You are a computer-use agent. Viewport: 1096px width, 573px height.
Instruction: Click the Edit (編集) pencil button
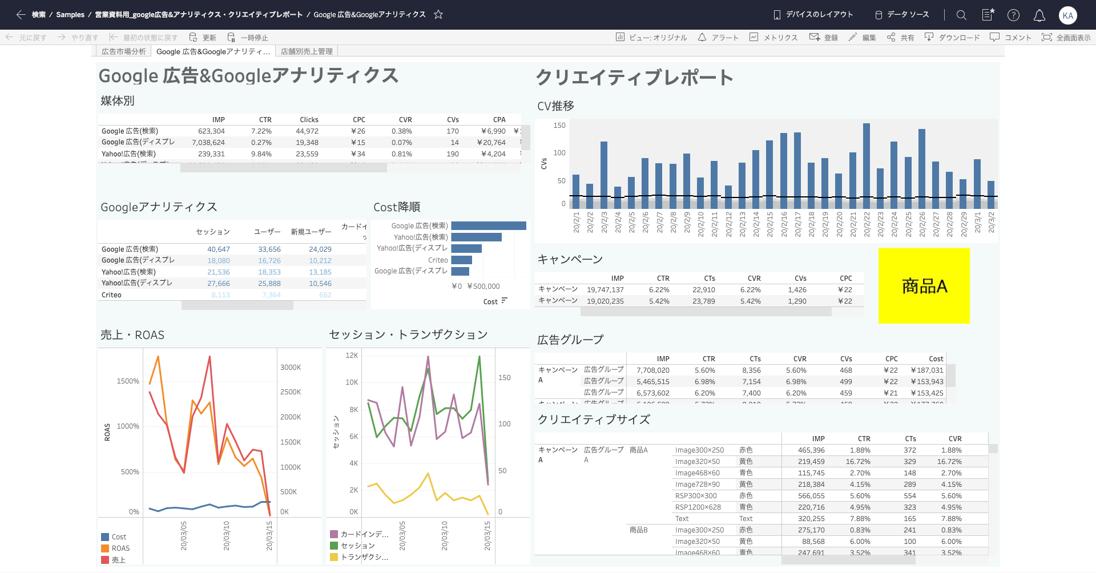(x=862, y=38)
